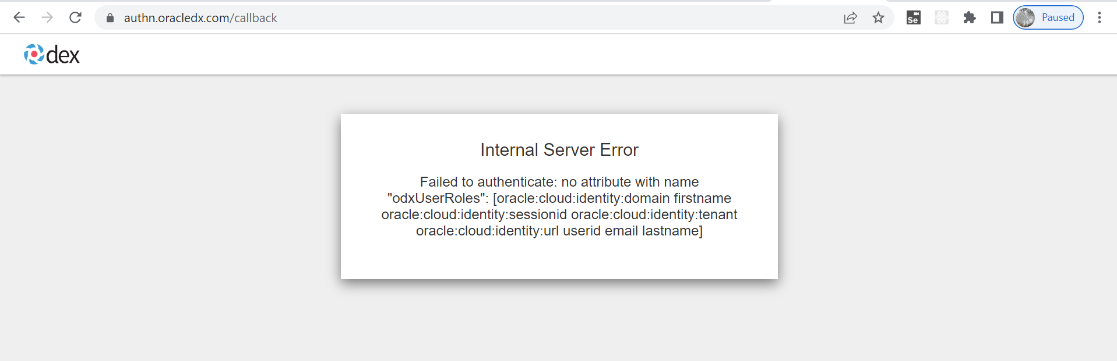1117x361 pixels.
Task: Click the browser forward arrow
Action: (47, 17)
